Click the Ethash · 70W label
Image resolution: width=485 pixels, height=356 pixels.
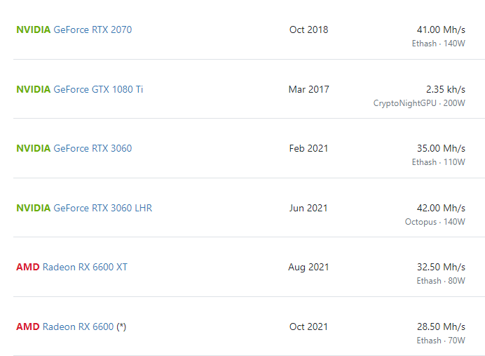click(441, 341)
